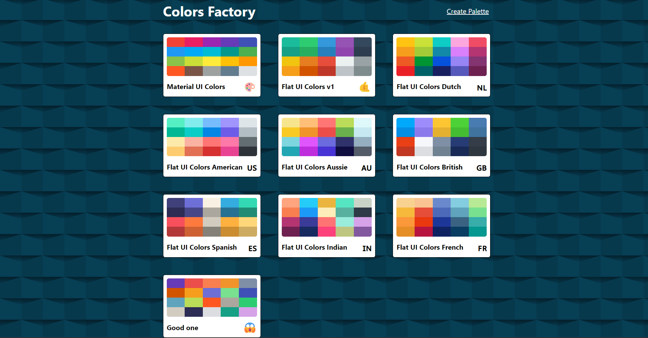Click the color grid thumbnail of Flat UI Colors Spanish
Image resolution: width=648 pixels, height=338 pixels.
[x=212, y=217]
